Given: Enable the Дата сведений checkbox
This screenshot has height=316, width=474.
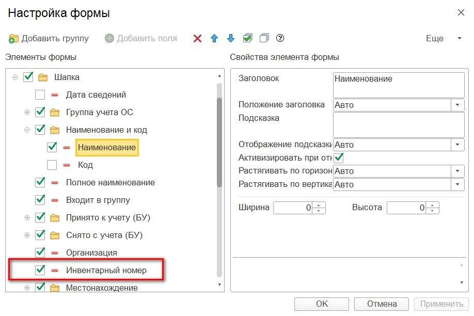Looking at the screenshot, I should (x=40, y=94).
